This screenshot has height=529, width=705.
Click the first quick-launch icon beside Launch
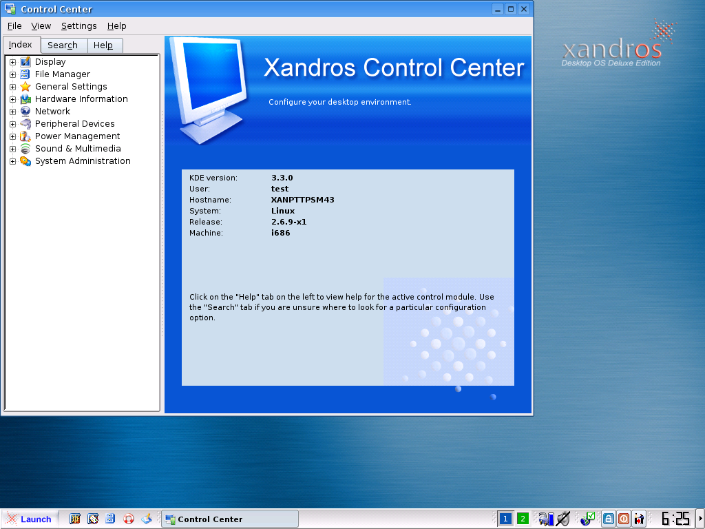(x=75, y=519)
